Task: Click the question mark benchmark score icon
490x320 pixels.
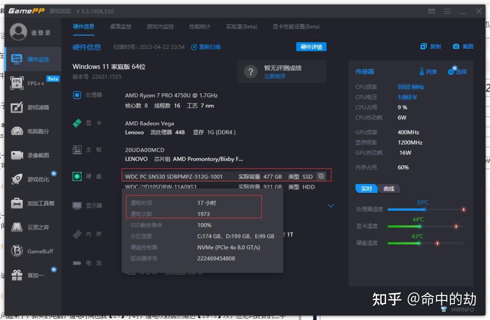Action: (x=250, y=72)
